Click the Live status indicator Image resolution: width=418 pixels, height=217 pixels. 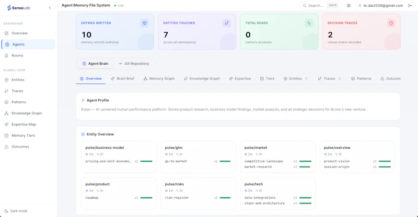coord(119,5)
